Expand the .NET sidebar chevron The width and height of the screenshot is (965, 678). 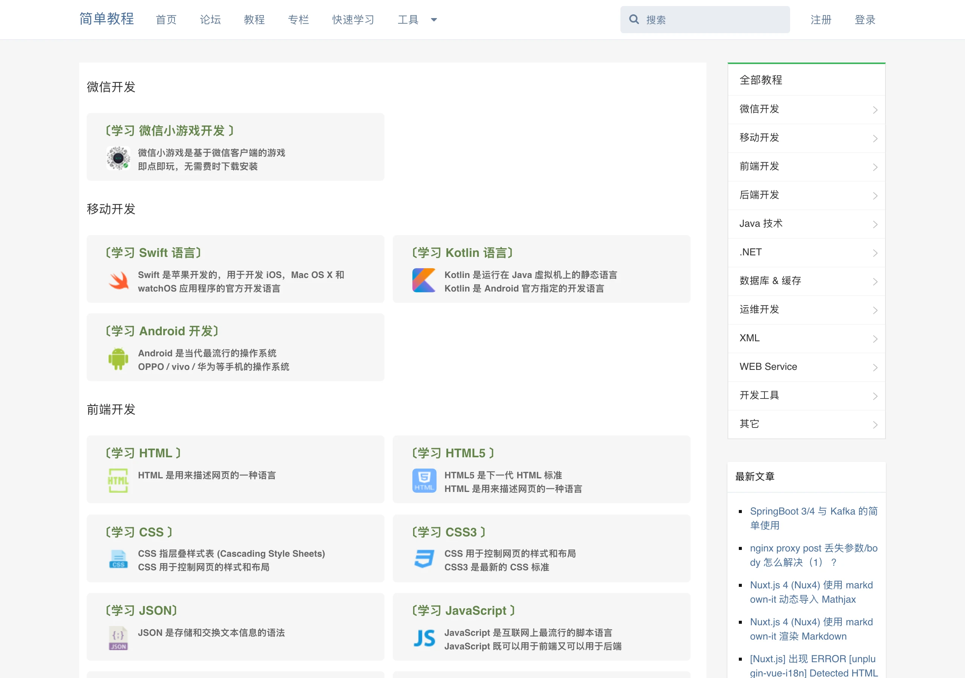coord(875,253)
